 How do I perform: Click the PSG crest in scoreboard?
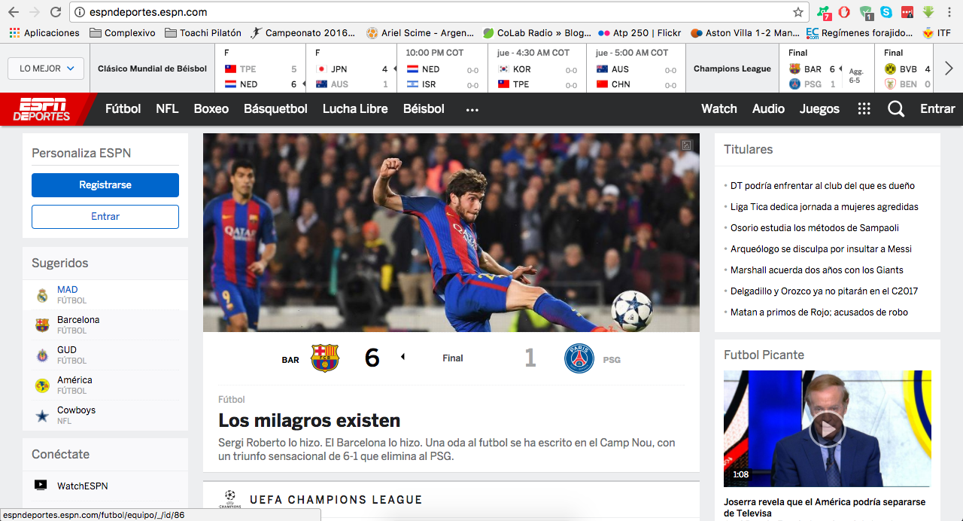click(x=579, y=358)
